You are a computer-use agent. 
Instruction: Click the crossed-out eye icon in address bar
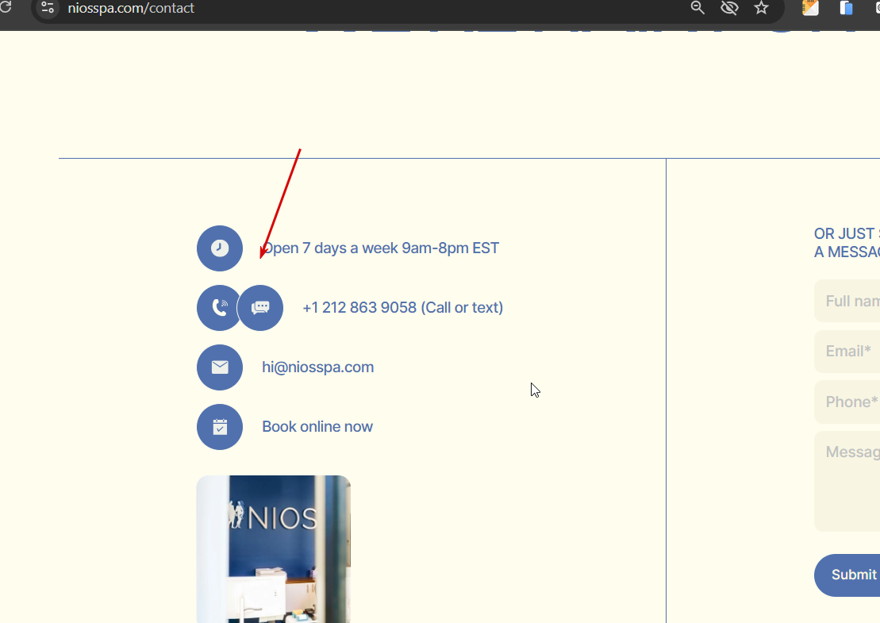coord(729,8)
